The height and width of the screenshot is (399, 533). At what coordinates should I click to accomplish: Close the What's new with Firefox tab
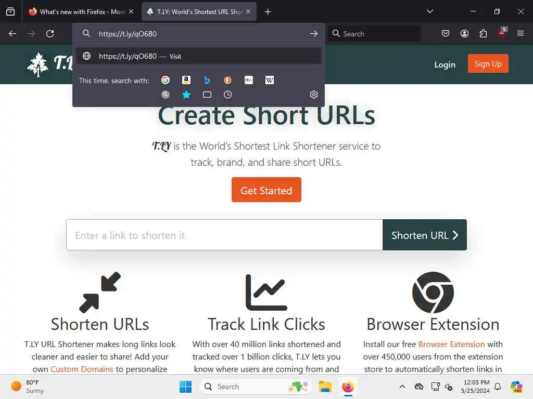coord(131,11)
